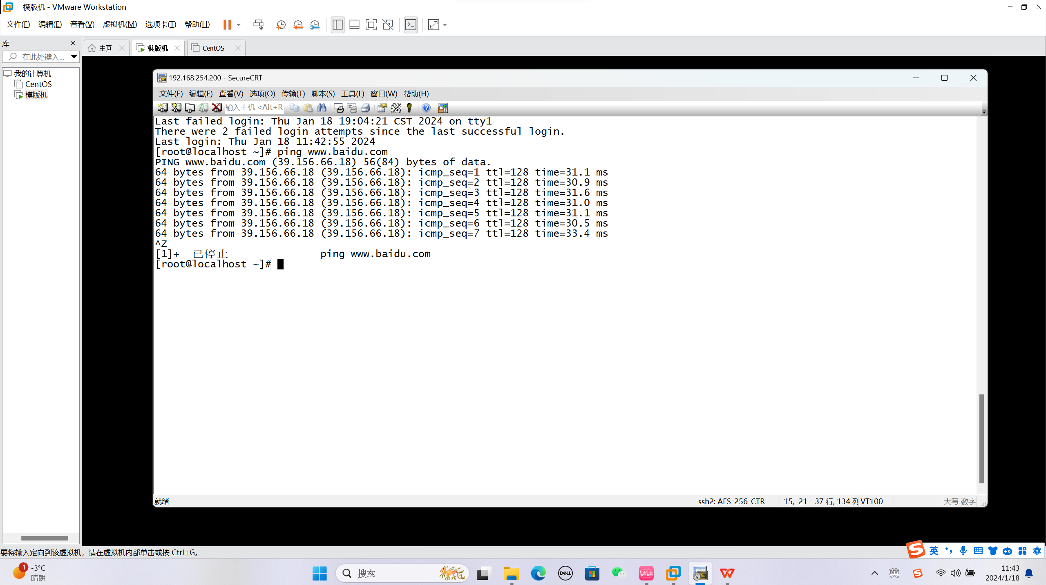Screen dimensions: 1046x585
Task: Click SecureCRT public key icon
Action: [x=409, y=107]
